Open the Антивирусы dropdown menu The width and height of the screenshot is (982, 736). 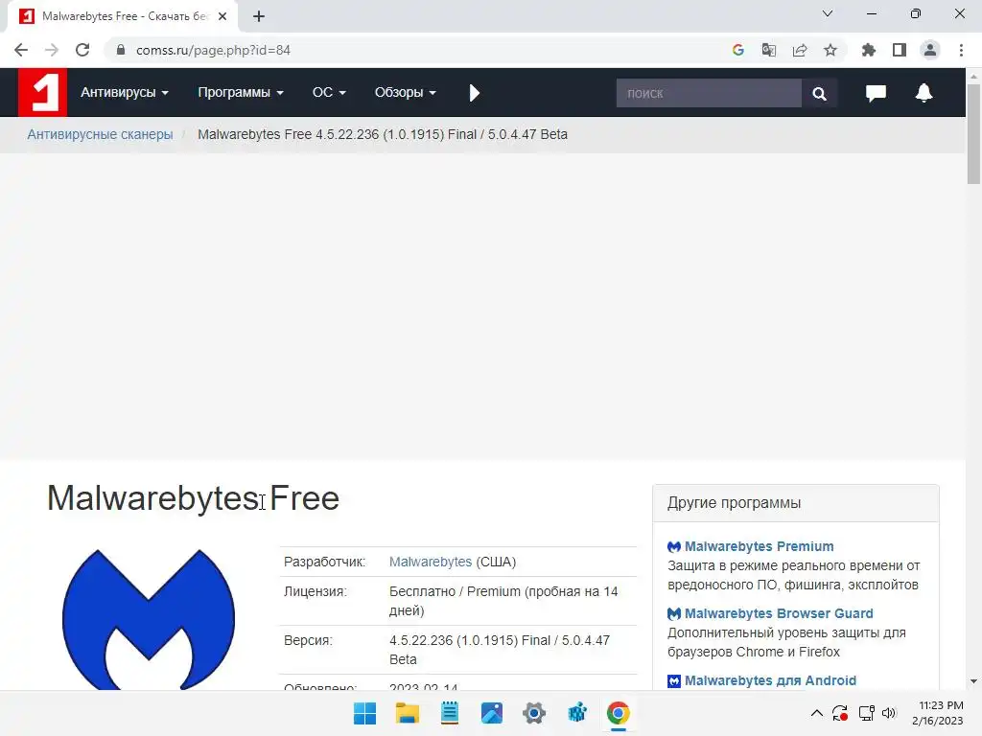pos(125,93)
